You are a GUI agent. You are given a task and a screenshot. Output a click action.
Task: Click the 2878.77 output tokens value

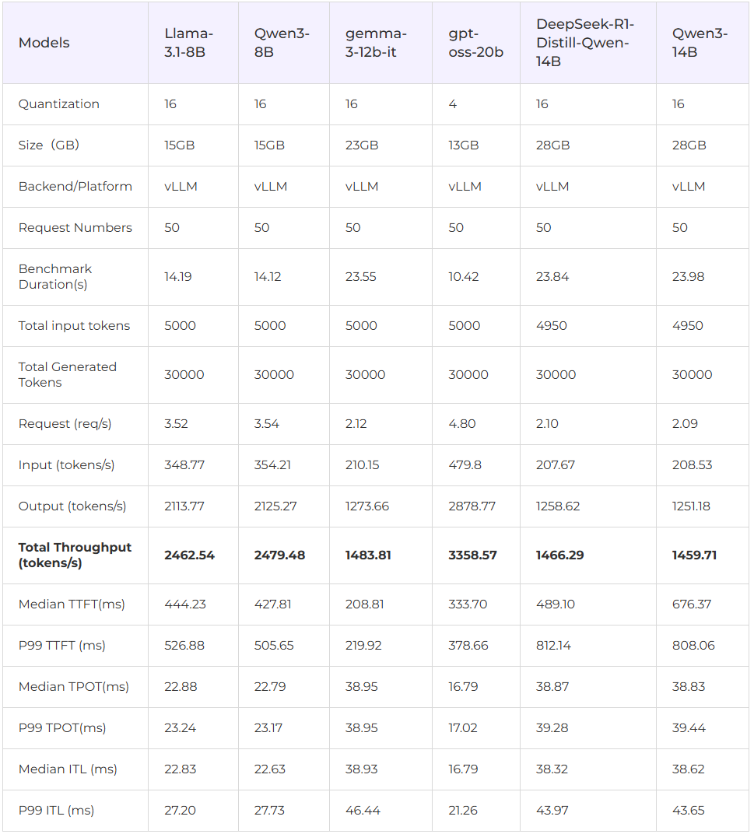tap(472, 506)
